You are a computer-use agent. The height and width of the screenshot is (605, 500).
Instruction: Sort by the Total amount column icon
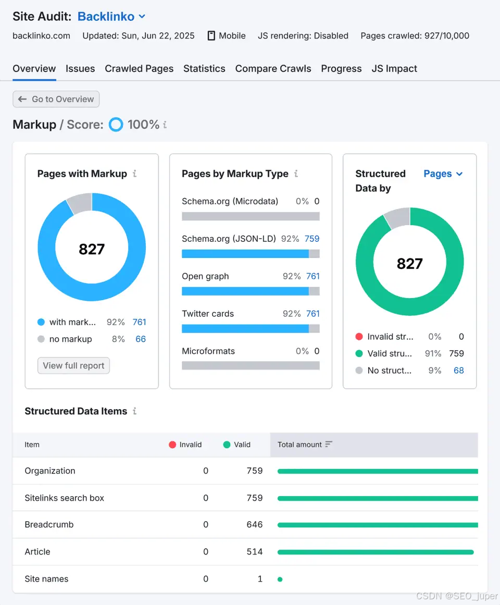(329, 445)
